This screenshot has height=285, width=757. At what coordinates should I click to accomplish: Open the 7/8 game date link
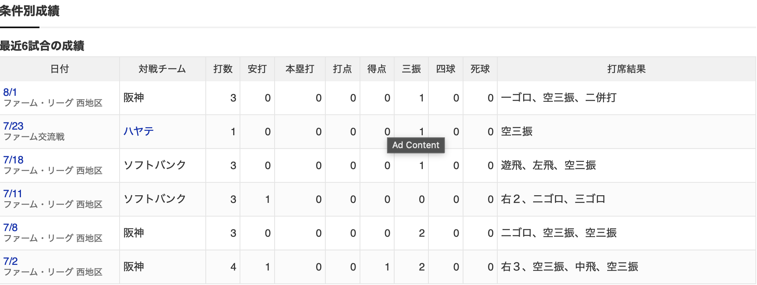(x=10, y=227)
